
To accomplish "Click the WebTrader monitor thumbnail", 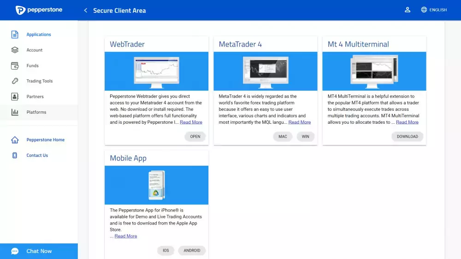I will point(156,72).
